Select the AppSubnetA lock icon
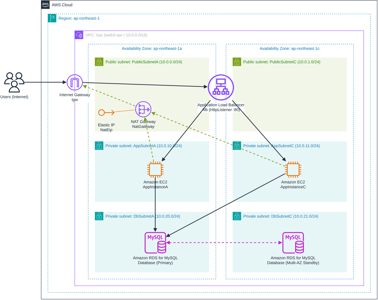This screenshot has height=300, width=378. 99,146
